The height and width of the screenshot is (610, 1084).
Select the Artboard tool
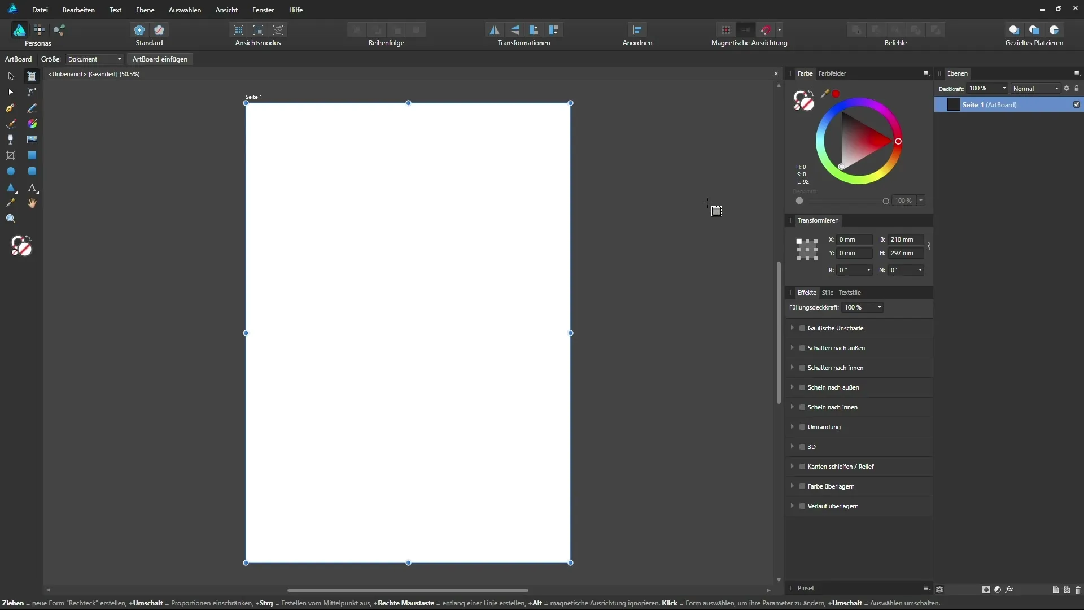pos(32,76)
